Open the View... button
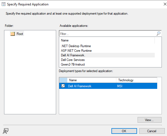This screenshot has height=136, width=167. (x=149, y=120)
